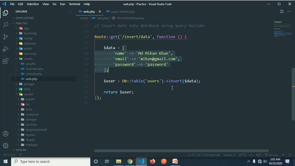This screenshot has height=166, width=295.
Task: Open Windows Action Center notifications
Action: pyautogui.click(x=287, y=161)
